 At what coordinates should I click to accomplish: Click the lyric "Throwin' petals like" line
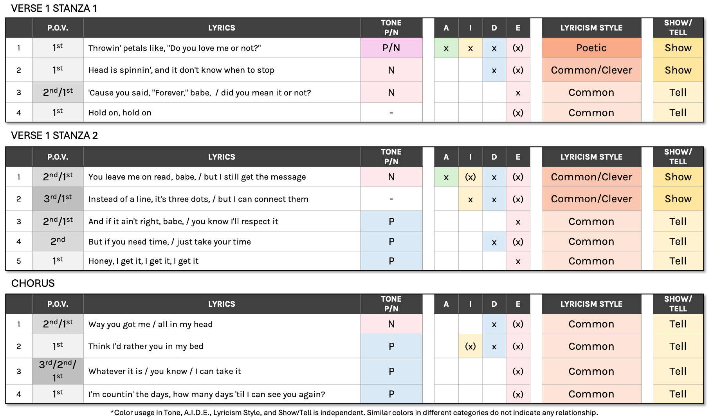coord(174,48)
